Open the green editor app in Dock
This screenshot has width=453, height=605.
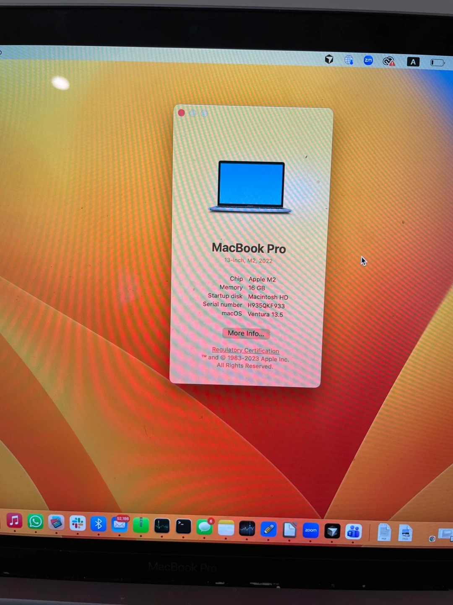[x=141, y=525]
